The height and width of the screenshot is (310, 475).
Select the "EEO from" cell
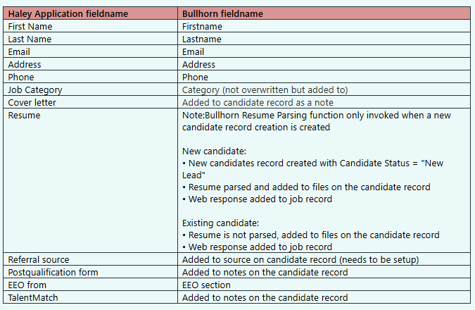28,285
